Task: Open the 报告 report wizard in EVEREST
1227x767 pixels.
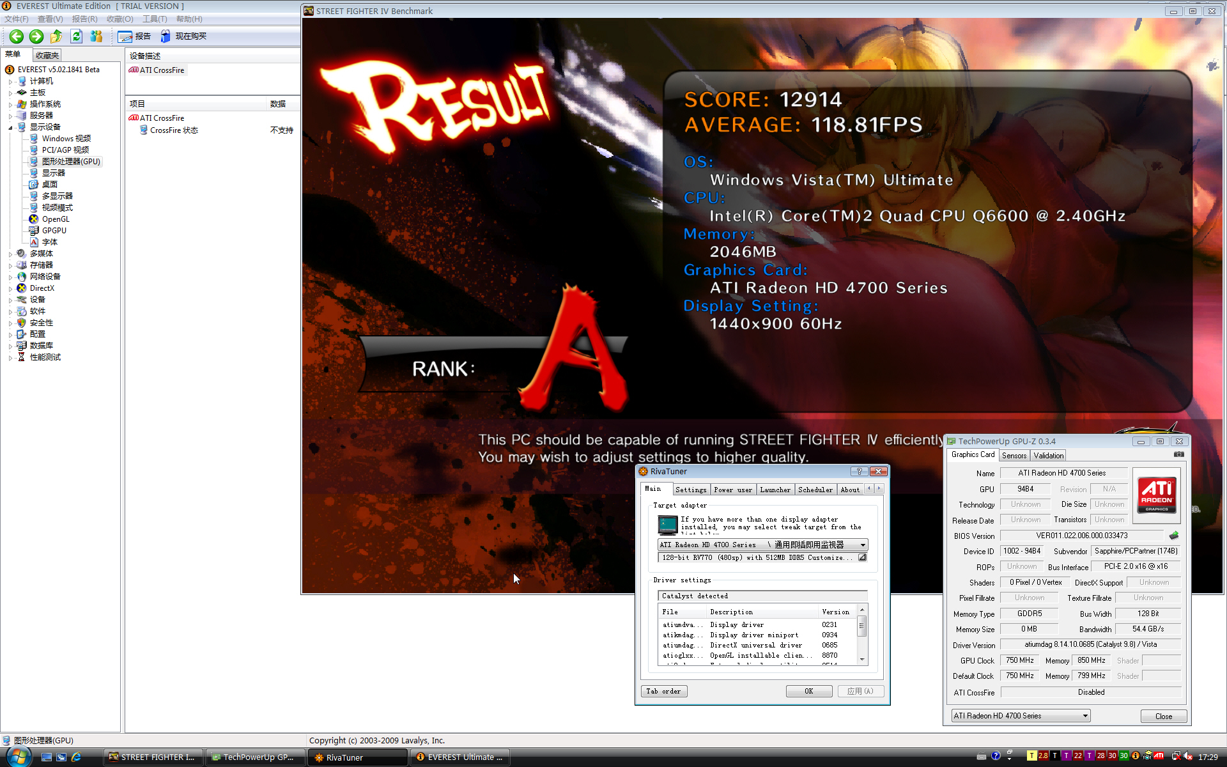Action: (135, 36)
